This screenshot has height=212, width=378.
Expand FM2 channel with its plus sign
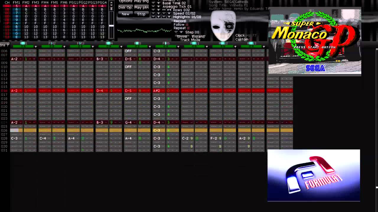click(x=64, y=47)
